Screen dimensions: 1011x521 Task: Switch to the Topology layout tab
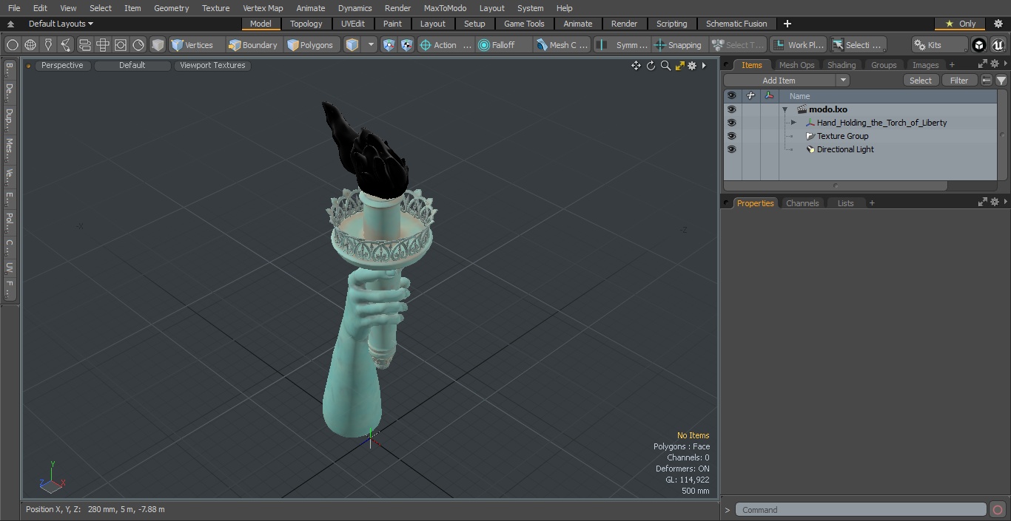(x=306, y=24)
